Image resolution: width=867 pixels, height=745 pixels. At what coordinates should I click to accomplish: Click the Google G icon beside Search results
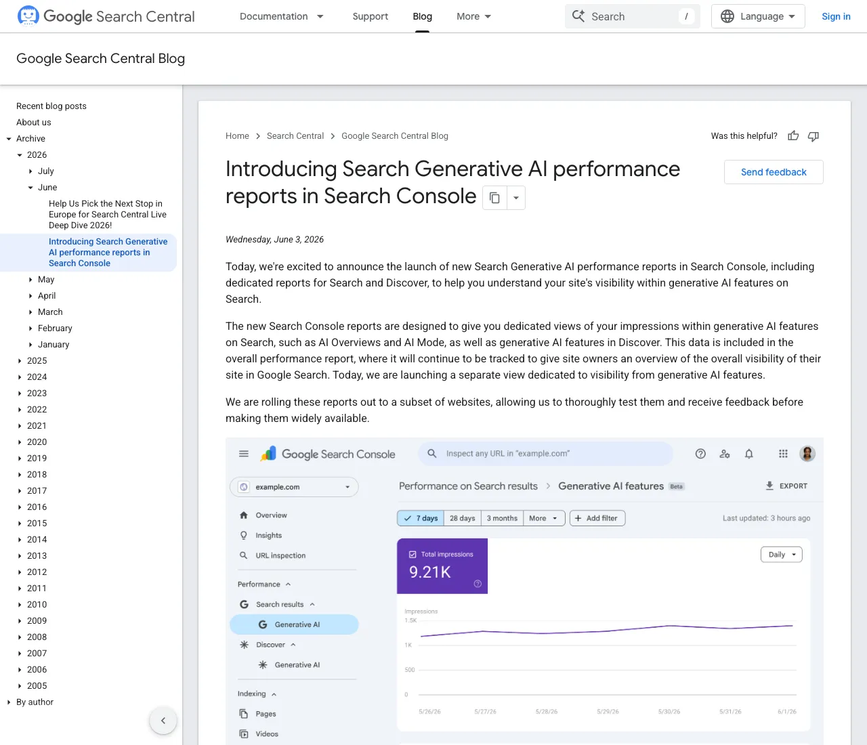coord(244,604)
